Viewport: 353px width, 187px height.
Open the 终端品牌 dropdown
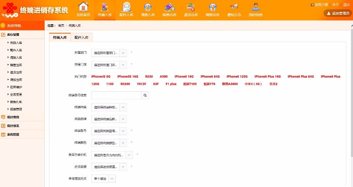click(109, 119)
